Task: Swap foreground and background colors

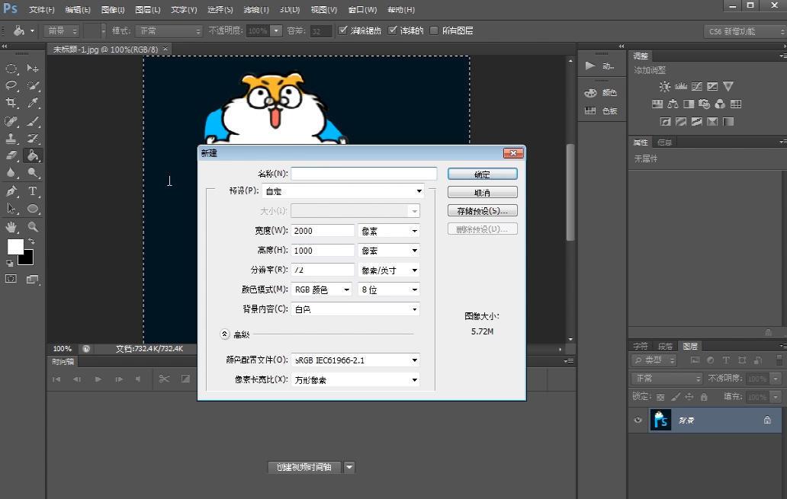Action: pyautogui.click(x=31, y=242)
